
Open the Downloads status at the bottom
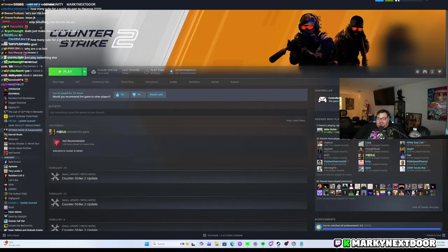[223, 235]
